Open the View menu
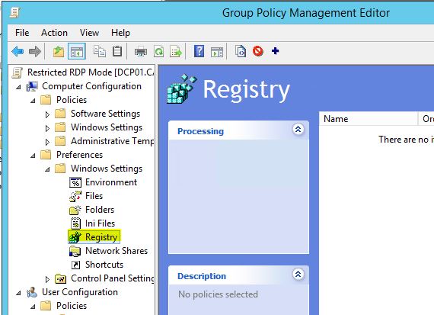 (x=89, y=33)
